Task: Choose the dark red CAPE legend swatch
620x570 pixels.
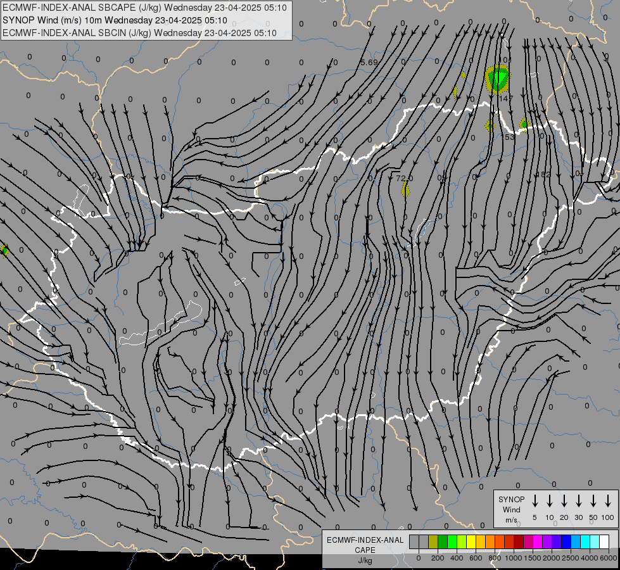Action: (519, 541)
